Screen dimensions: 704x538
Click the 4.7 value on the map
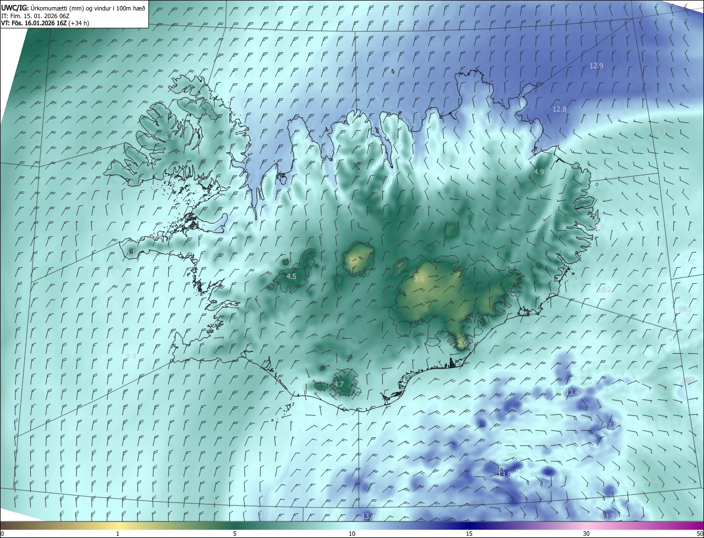(x=339, y=385)
